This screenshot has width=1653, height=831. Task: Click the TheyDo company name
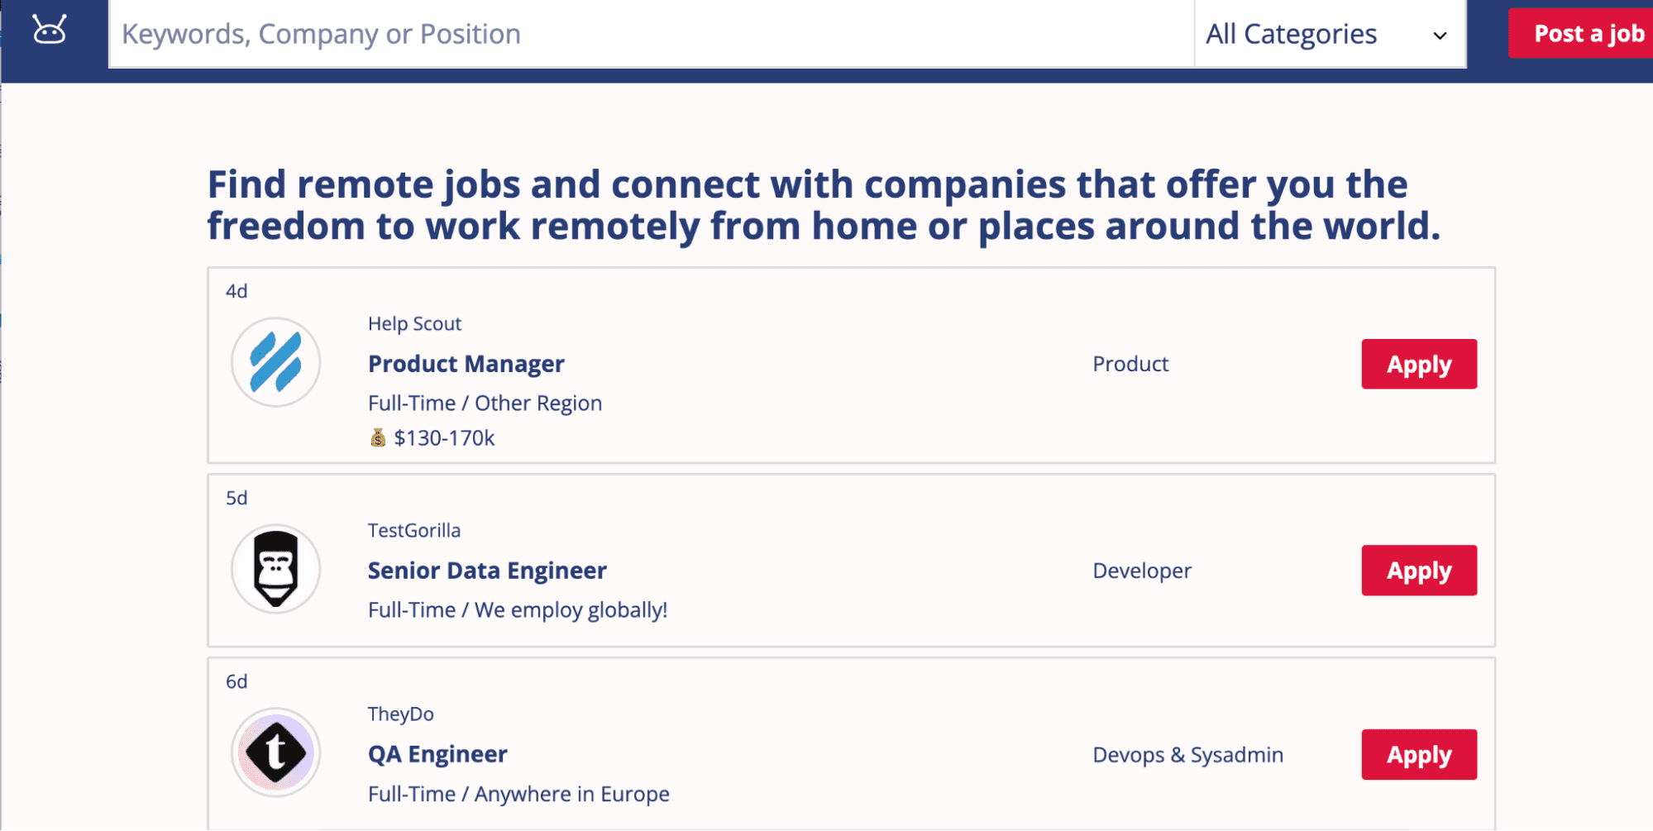400,714
